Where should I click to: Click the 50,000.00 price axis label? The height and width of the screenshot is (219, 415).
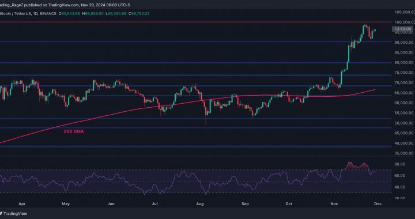[403, 123]
